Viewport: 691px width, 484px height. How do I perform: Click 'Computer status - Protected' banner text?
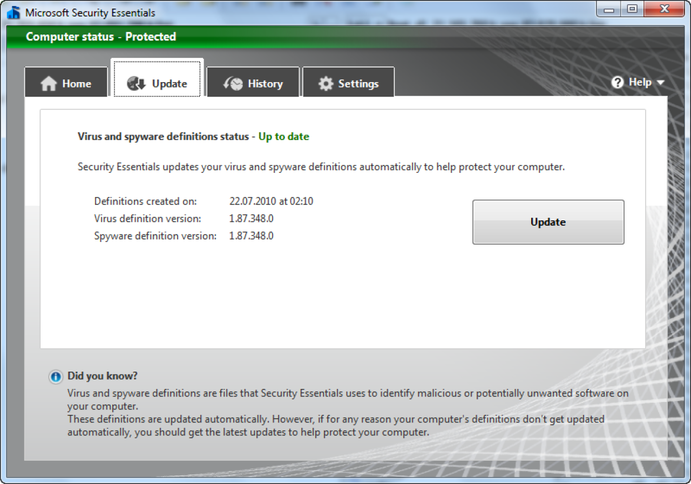101,37
